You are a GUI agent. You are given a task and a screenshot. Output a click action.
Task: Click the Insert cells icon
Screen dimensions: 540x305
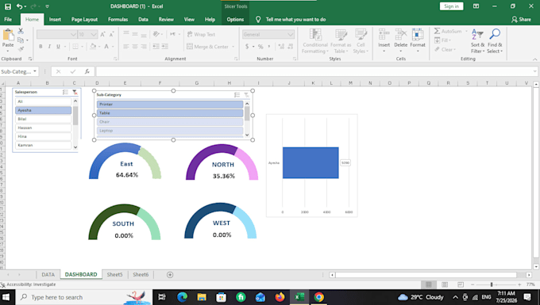tap(384, 35)
